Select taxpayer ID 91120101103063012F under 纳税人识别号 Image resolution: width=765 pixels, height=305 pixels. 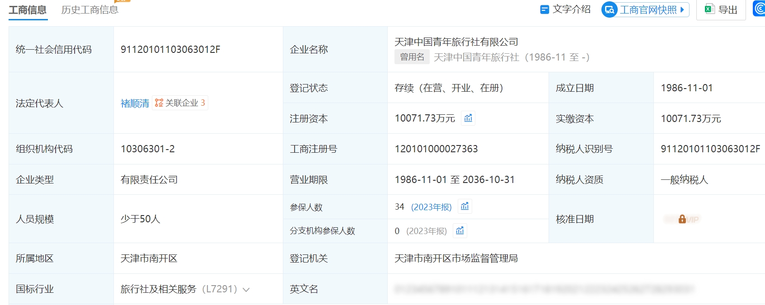(x=710, y=149)
